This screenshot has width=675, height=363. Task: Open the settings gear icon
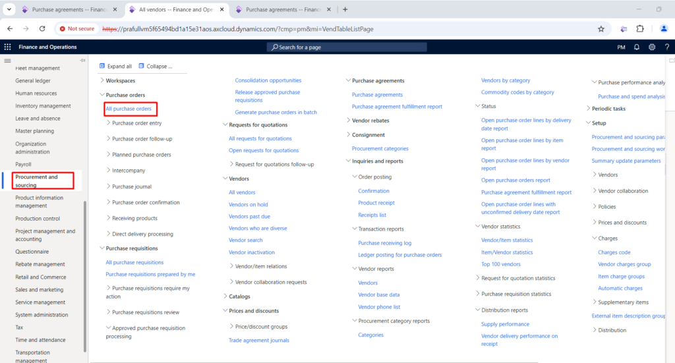pos(652,47)
